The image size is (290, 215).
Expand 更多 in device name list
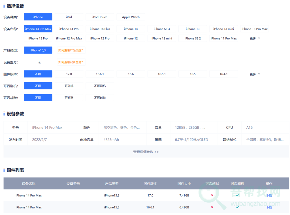tap(255, 38)
